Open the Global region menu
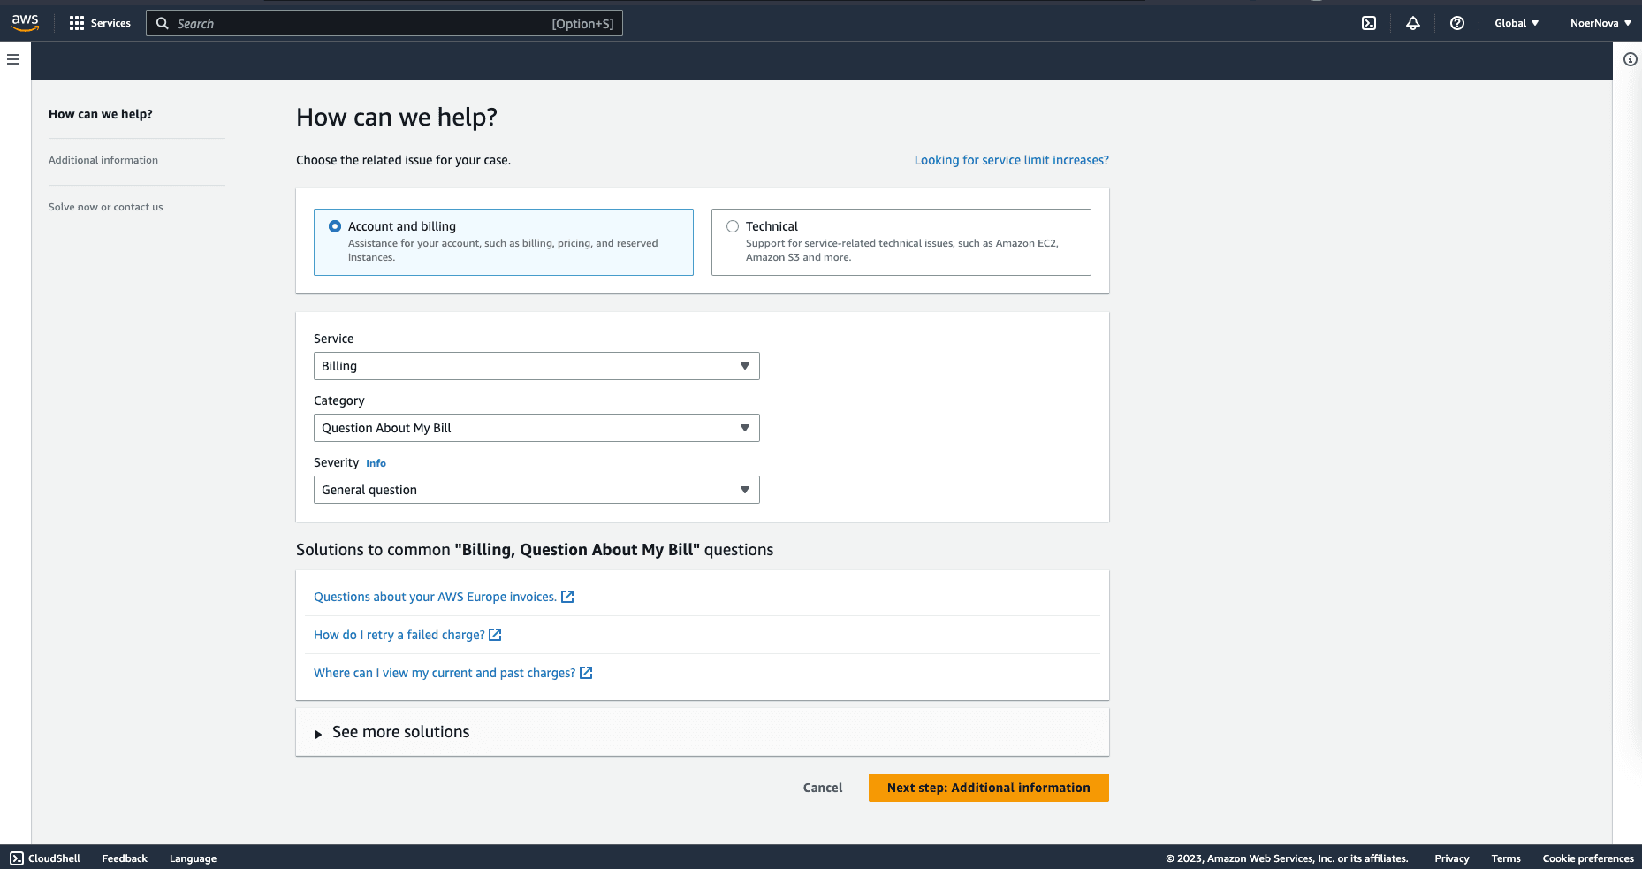 [1516, 23]
